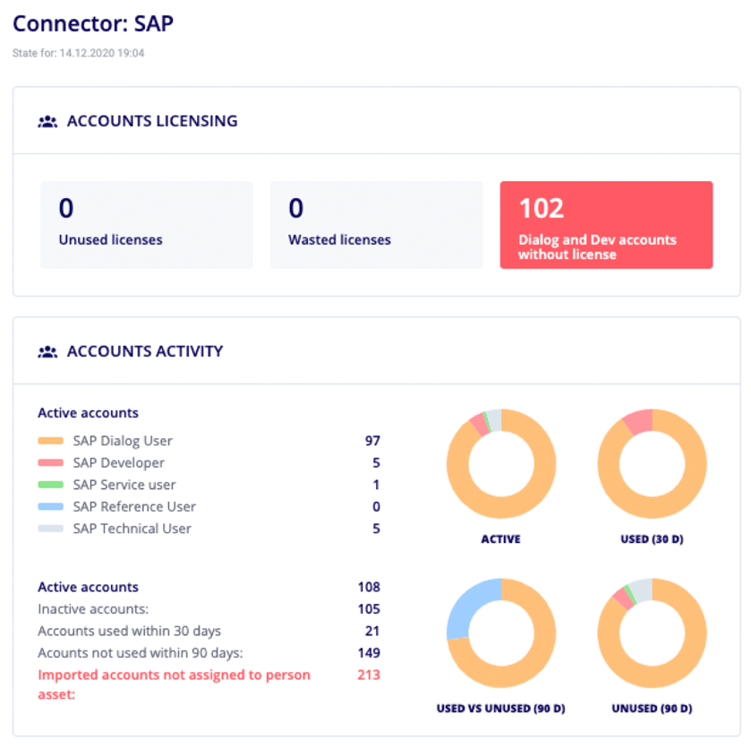Click the ACCOUNTS ACTIVITY section heading

(145, 351)
